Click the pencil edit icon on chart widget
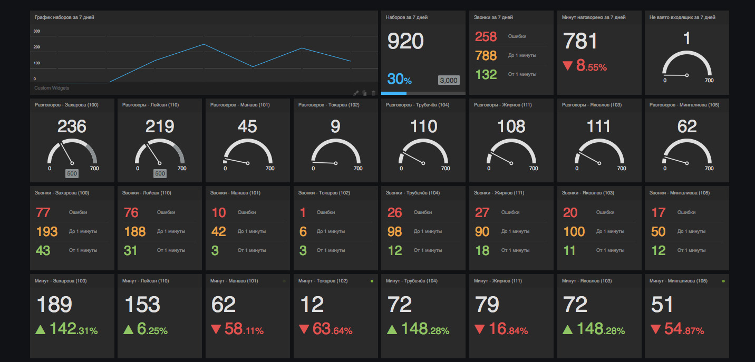Viewport: 755px width, 362px height. click(x=356, y=93)
